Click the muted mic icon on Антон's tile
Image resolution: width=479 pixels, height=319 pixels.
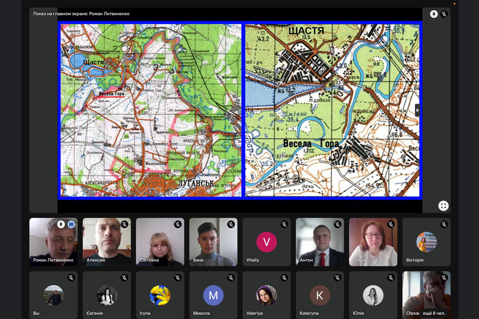click(337, 224)
